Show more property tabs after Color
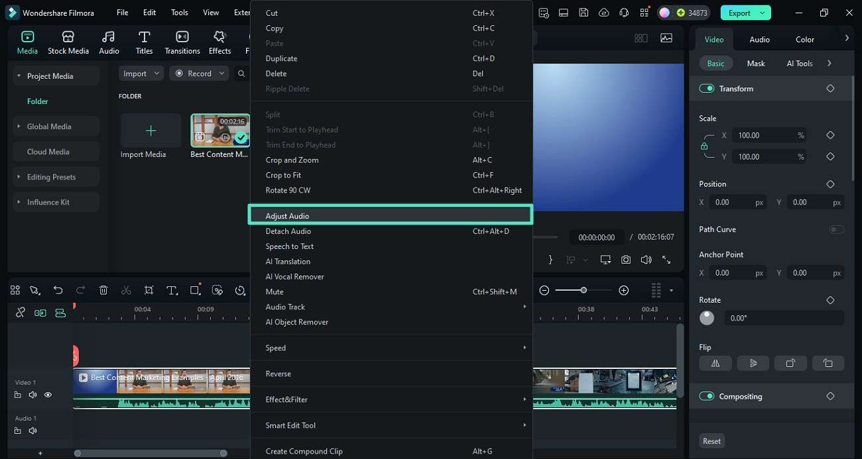862x459 pixels. 847,38
